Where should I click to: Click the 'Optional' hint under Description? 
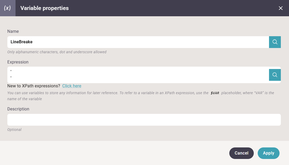(14, 130)
